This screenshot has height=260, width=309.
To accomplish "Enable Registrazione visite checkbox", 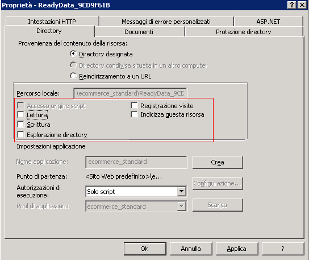I will tap(134, 106).
